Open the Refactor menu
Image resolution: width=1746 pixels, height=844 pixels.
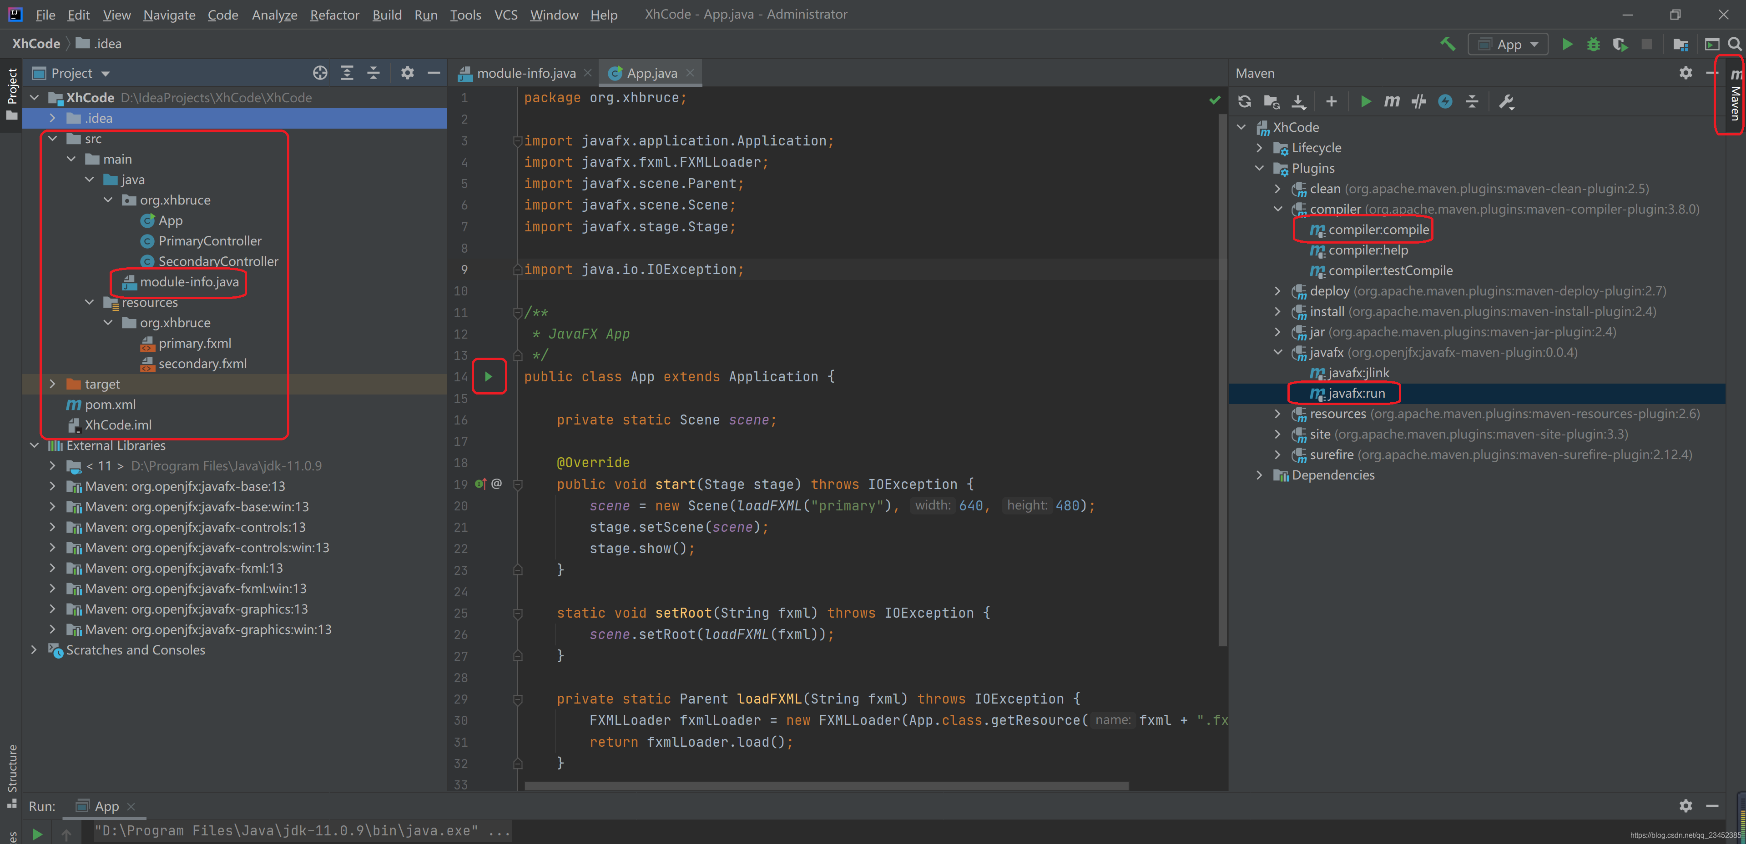[x=334, y=14]
